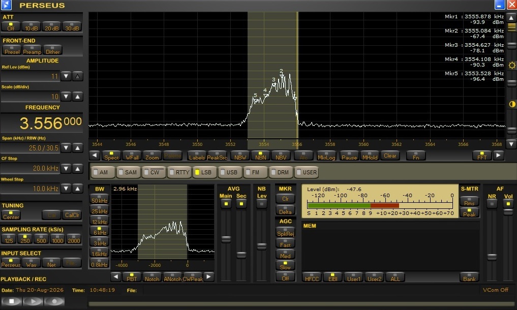Start recording with the record button
This screenshot has height=310, width=517.
pos(54,301)
